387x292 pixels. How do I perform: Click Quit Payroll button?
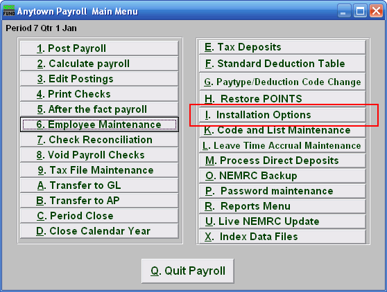188,271
